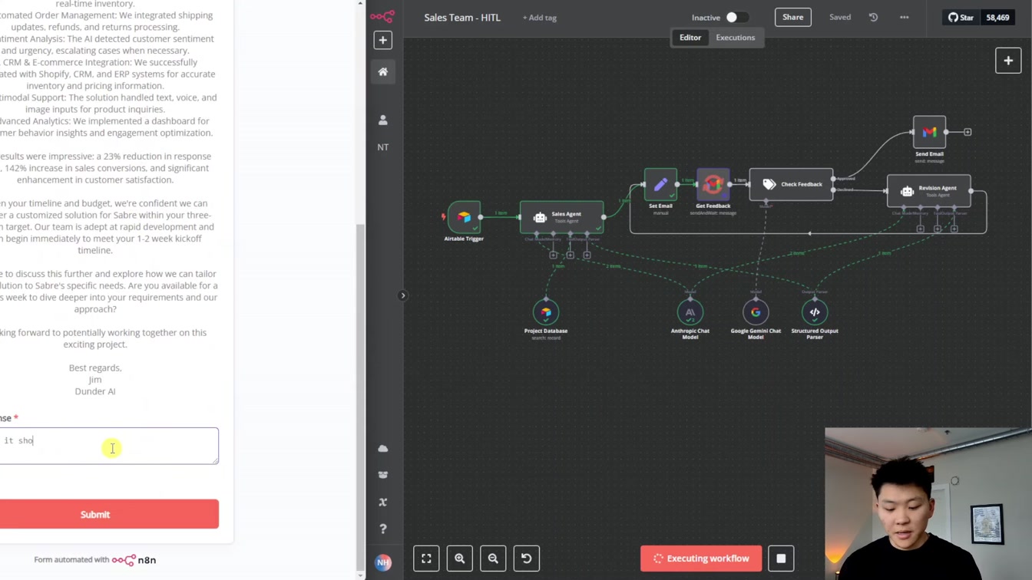Viewport: 1032px width, 580px height.
Task: Go to the home overview icon
Action: click(x=382, y=72)
